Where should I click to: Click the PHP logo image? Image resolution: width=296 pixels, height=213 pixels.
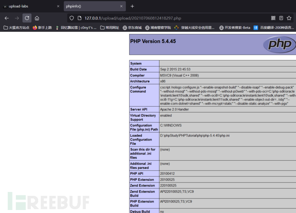[280, 44]
